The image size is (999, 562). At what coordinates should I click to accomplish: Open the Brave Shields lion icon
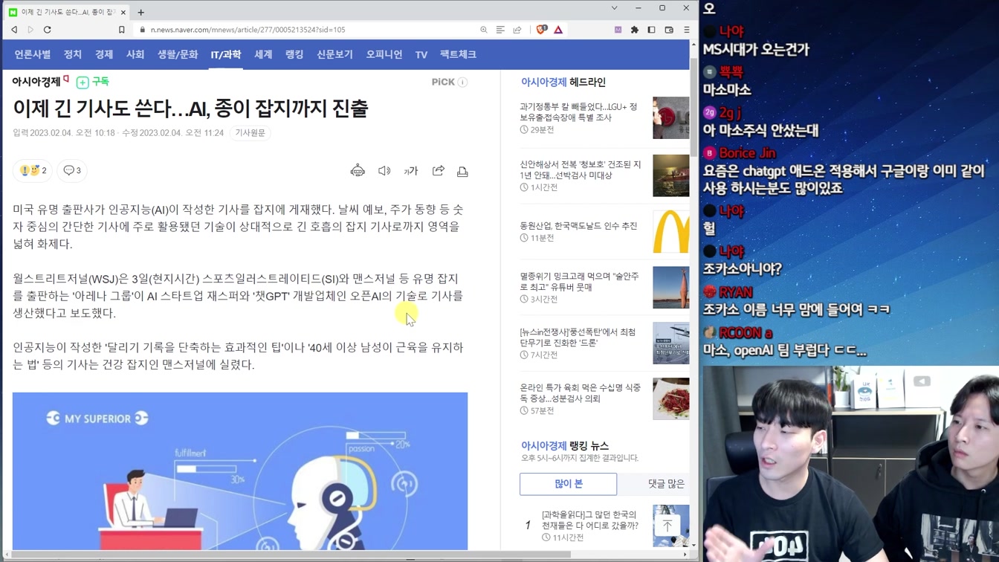[541, 30]
